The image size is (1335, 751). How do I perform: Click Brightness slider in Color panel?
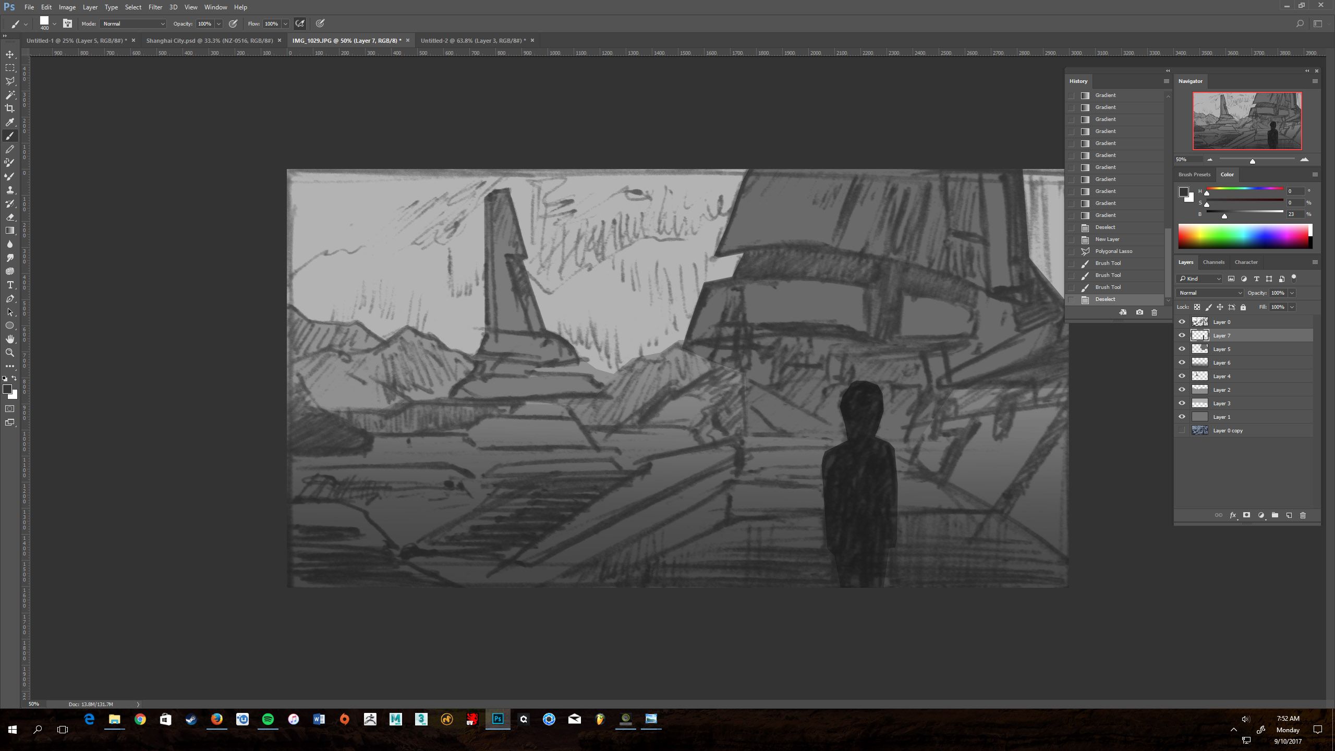click(x=1245, y=212)
